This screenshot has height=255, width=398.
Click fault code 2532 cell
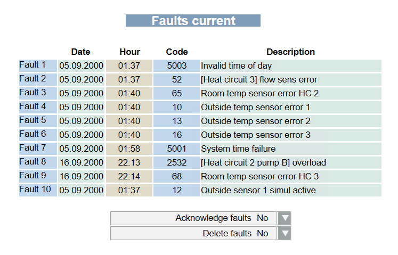click(177, 163)
